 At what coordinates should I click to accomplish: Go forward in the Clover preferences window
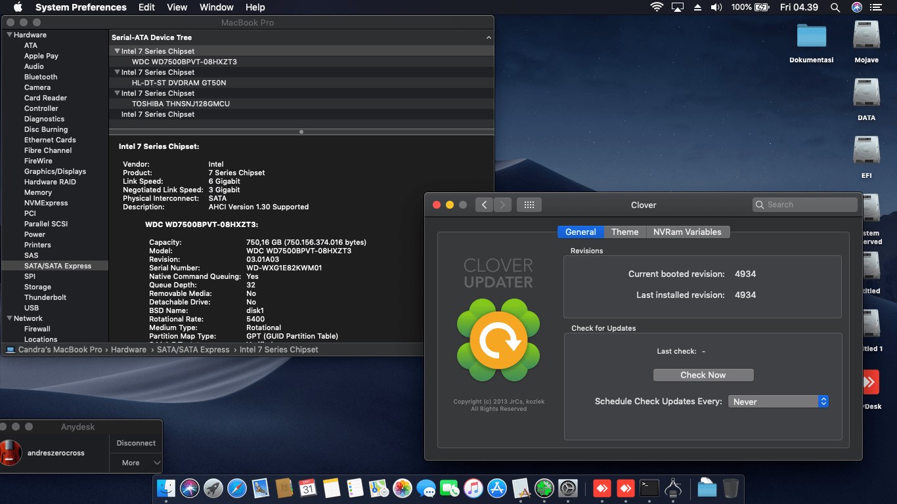coord(502,205)
